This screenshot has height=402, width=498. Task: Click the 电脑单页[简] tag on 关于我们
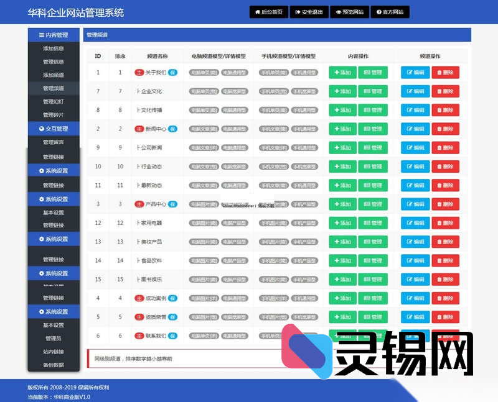(x=204, y=73)
